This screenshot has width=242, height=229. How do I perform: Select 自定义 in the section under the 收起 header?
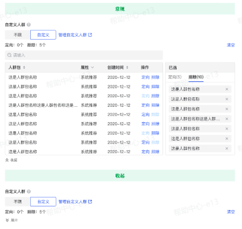(x=43, y=202)
